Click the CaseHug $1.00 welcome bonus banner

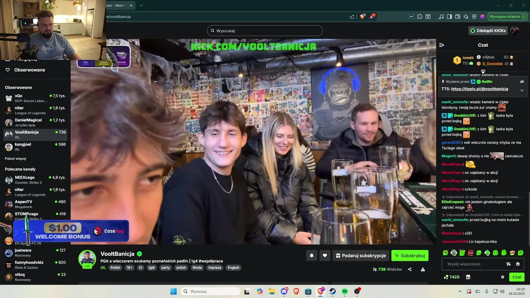pos(71,231)
